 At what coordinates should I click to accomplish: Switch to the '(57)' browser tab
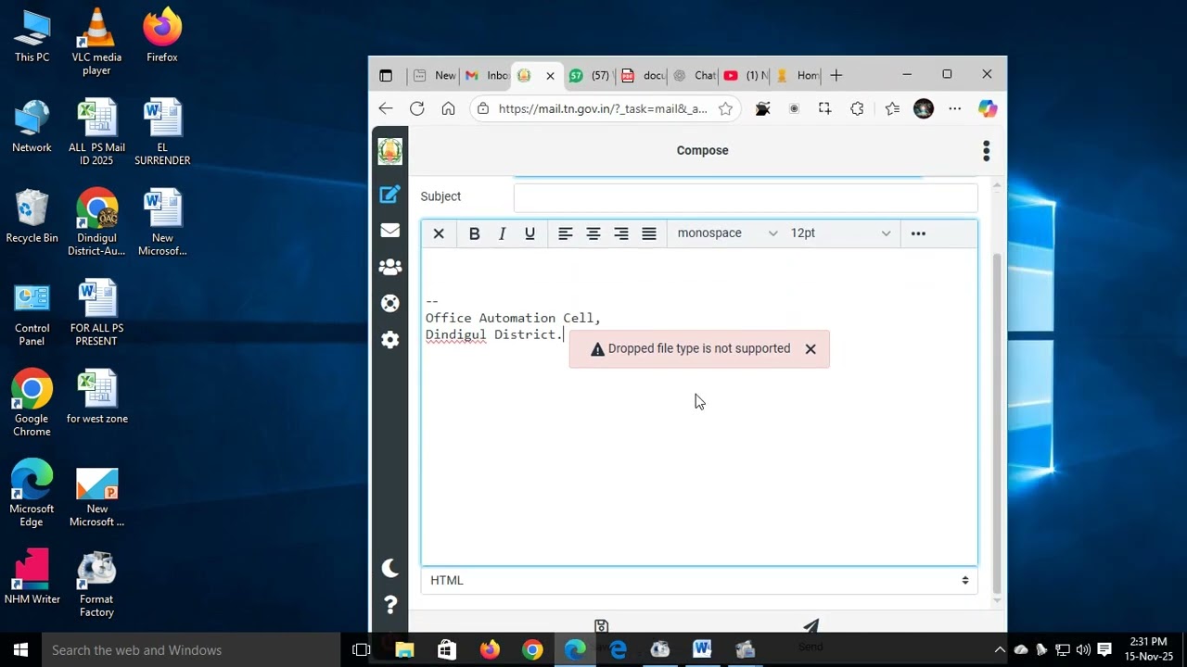click(592, 76)
